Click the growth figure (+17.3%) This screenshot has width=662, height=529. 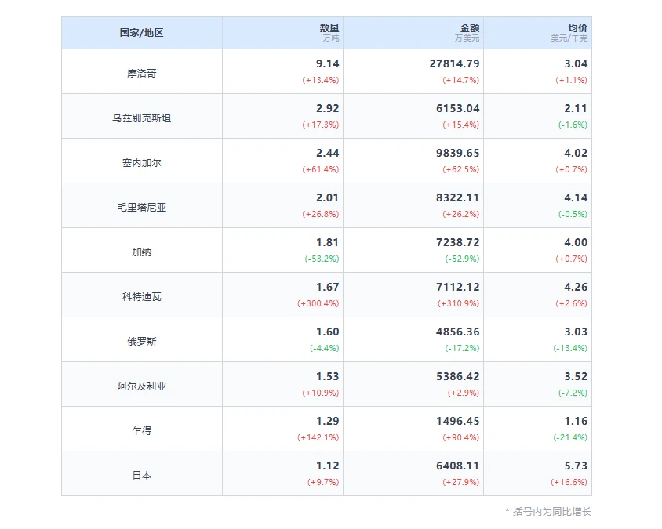321,125
